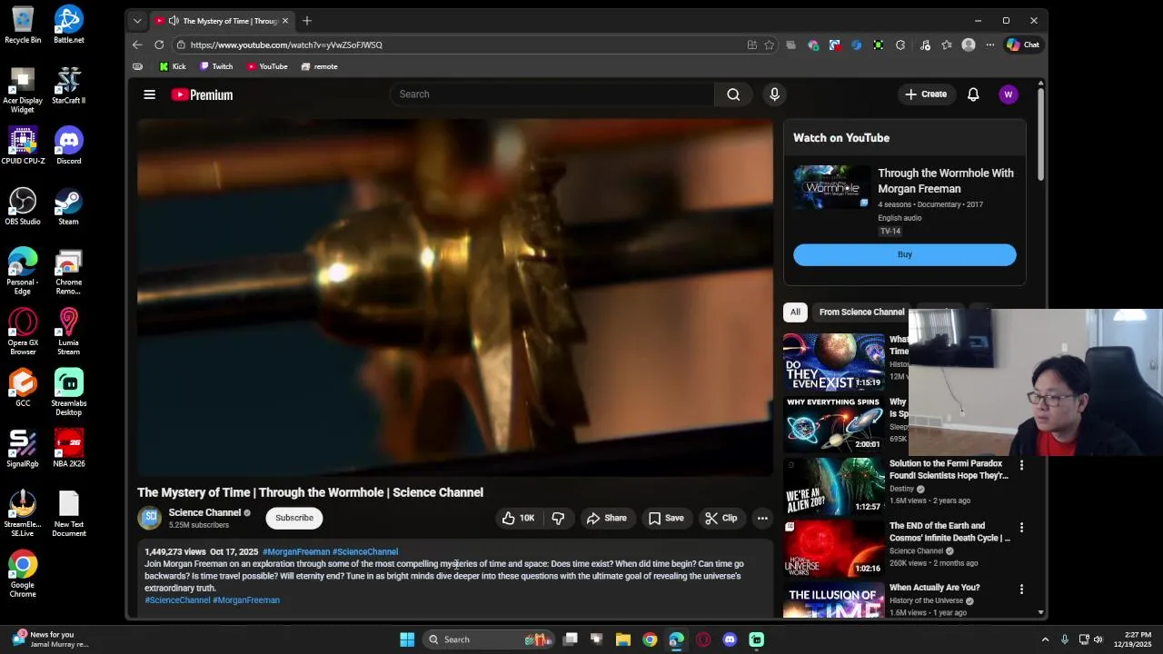Viewport: 1163px width, 654px height.
Task: Select From Science Channel filter chip
Action: click(x=861, y=312)
